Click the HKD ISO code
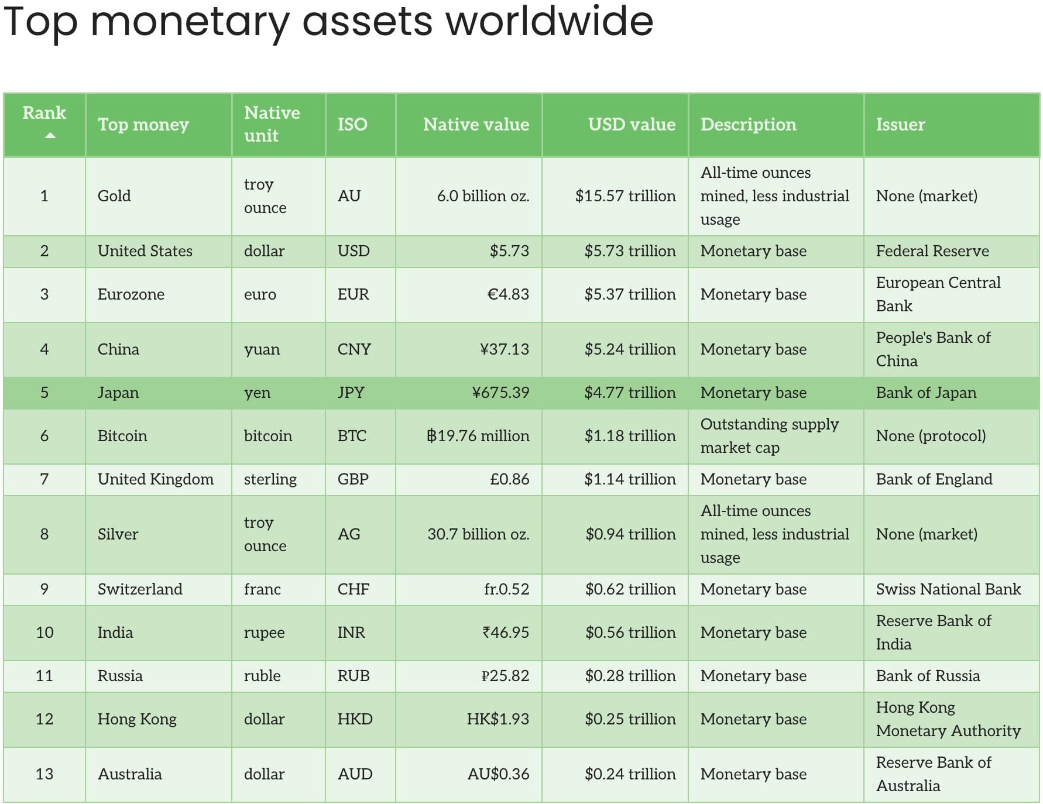 point(355,719)
